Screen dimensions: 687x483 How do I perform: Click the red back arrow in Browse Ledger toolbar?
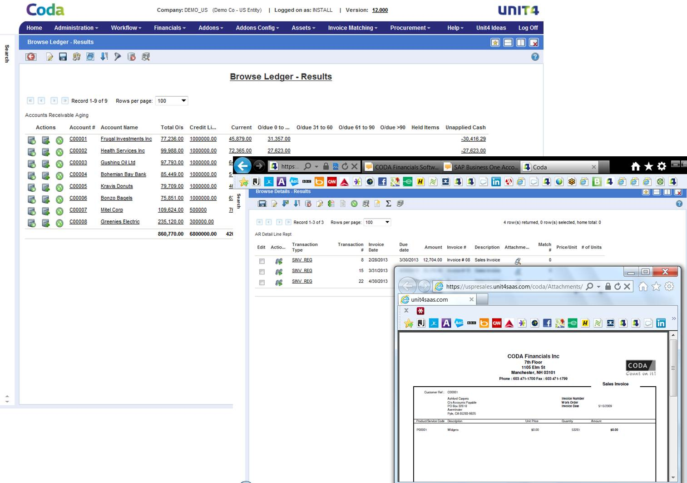tap(31, 57)
